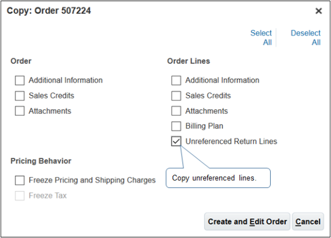Enable Additional Information checkbox under Order Lines
The height and width of the screenshot is (238, 331).
point(176,81)
